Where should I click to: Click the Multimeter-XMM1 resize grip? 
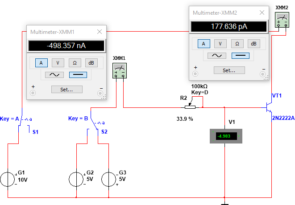(104, 97)
